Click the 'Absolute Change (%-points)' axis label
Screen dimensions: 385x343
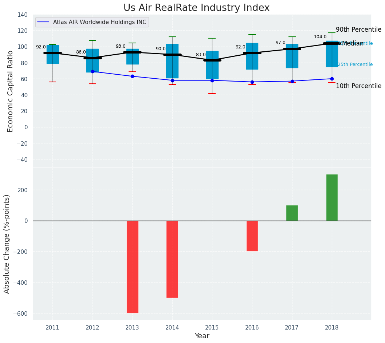[7, 244]
